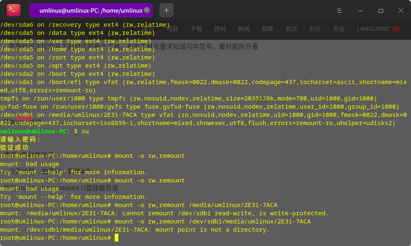Click the 请输入密码 prompt line
The width and height of the screenshot is (411, 246).
click(21, 139)
